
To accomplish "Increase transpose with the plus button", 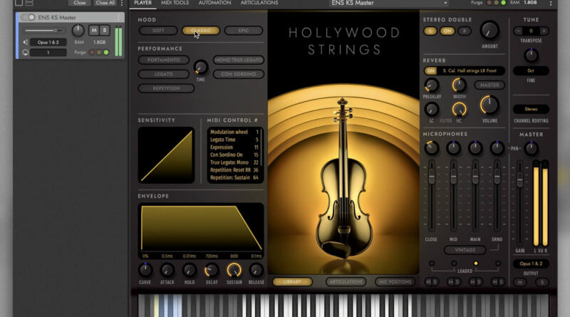I will tap(544, 31).
